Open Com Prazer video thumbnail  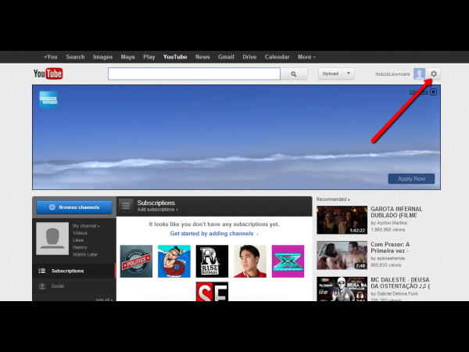coord(342,255)
